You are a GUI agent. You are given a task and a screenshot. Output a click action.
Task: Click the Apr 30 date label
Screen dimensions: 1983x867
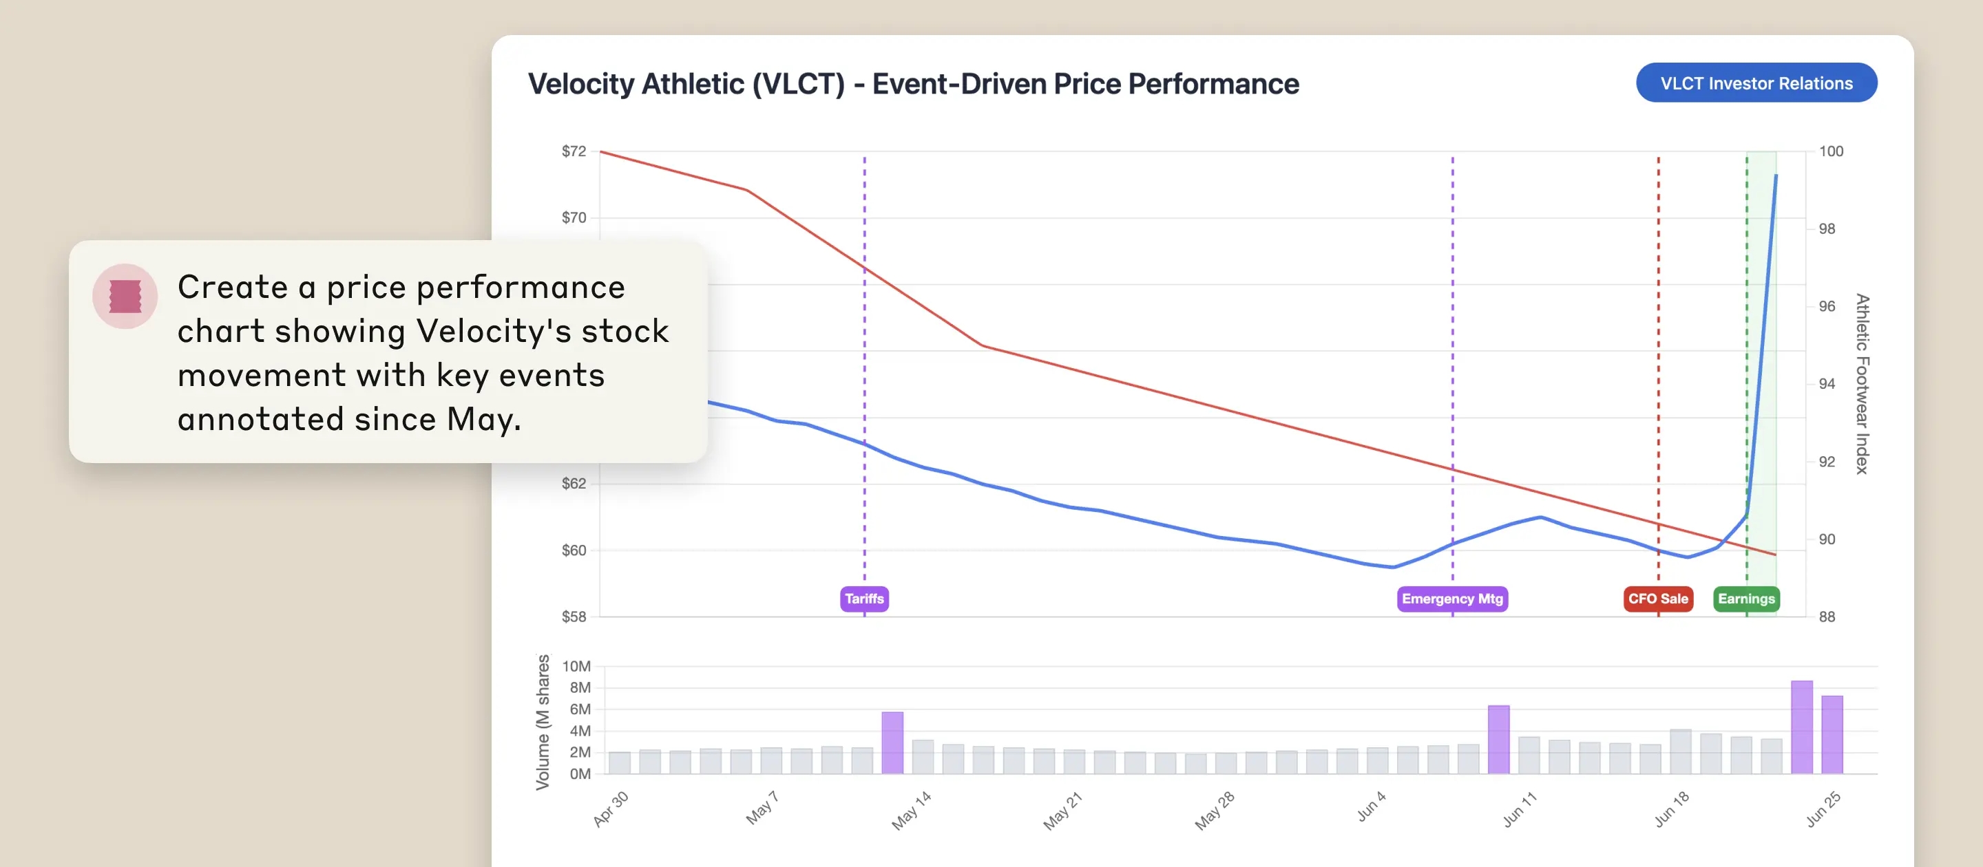click(x=611, y=809)
